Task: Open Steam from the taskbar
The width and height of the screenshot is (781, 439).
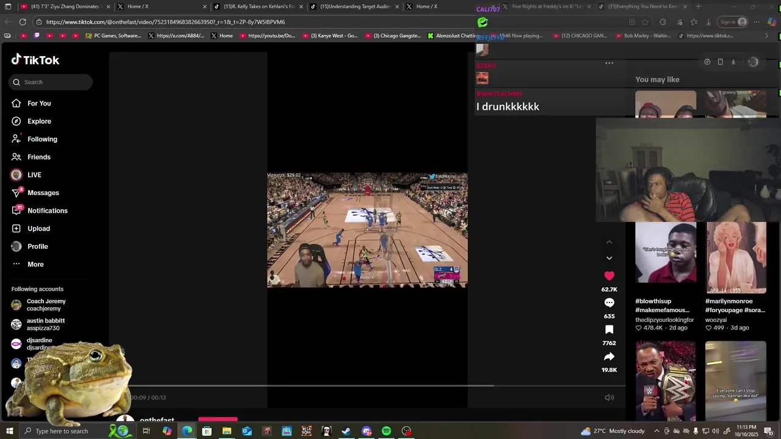Action: click(346, 431)
